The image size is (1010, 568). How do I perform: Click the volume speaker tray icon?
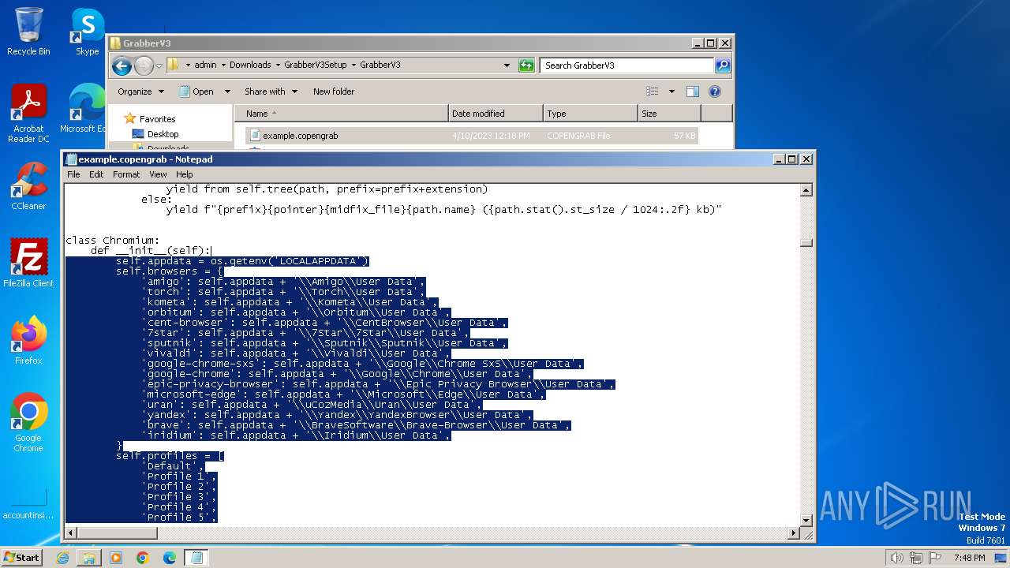click(896, 558)
